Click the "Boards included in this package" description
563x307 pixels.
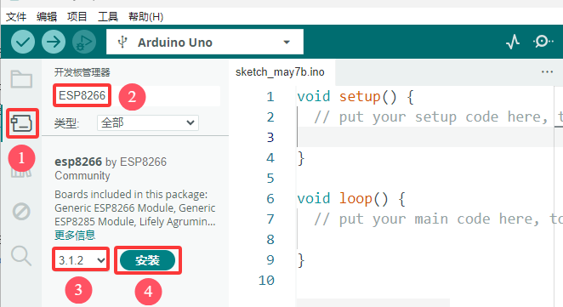[x=135, y=208]
